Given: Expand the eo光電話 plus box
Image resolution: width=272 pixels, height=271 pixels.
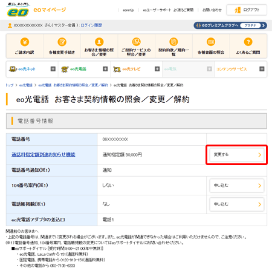Looking at the screenshot, I should click(x=105, y=69).
